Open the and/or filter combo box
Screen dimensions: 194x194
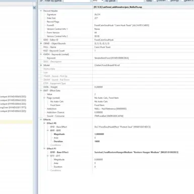point(98,1)
